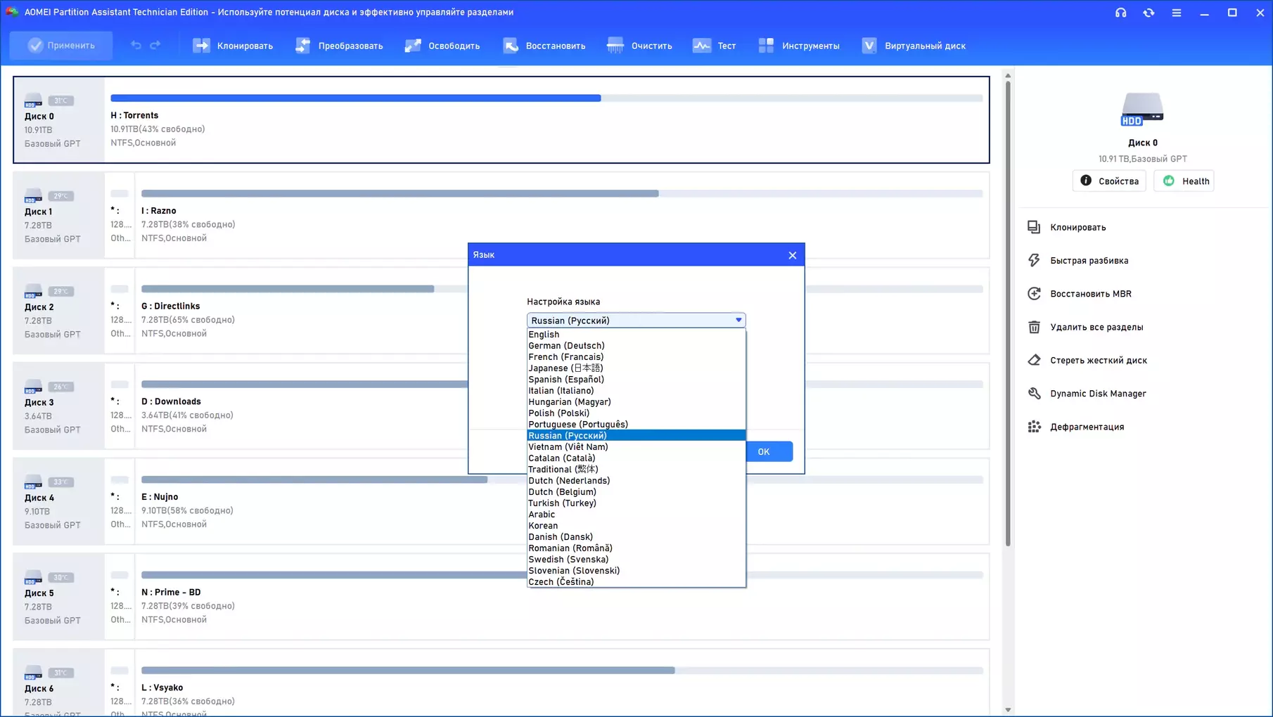Select Polish (Polski) in the language list
This screenshot has width=1273, height=717.
coord(636,413)
